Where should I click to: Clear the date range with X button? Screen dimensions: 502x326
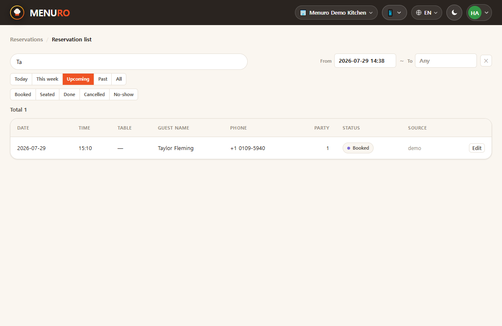point(486,61)
